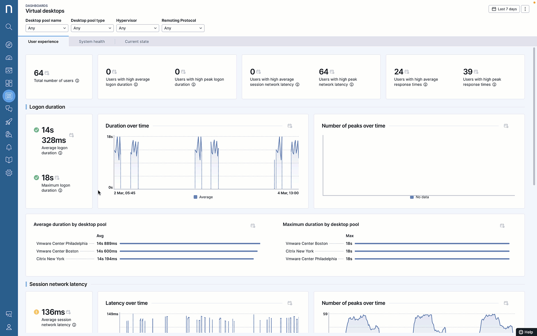This screenshot has height=336, width=537.
Task: Open the search icon in sidebar
Action: [x=9, y=27]
